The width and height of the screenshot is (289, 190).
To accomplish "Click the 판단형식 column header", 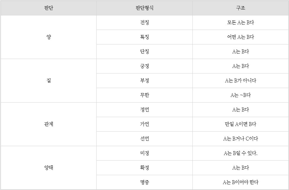I will (145, 8).
